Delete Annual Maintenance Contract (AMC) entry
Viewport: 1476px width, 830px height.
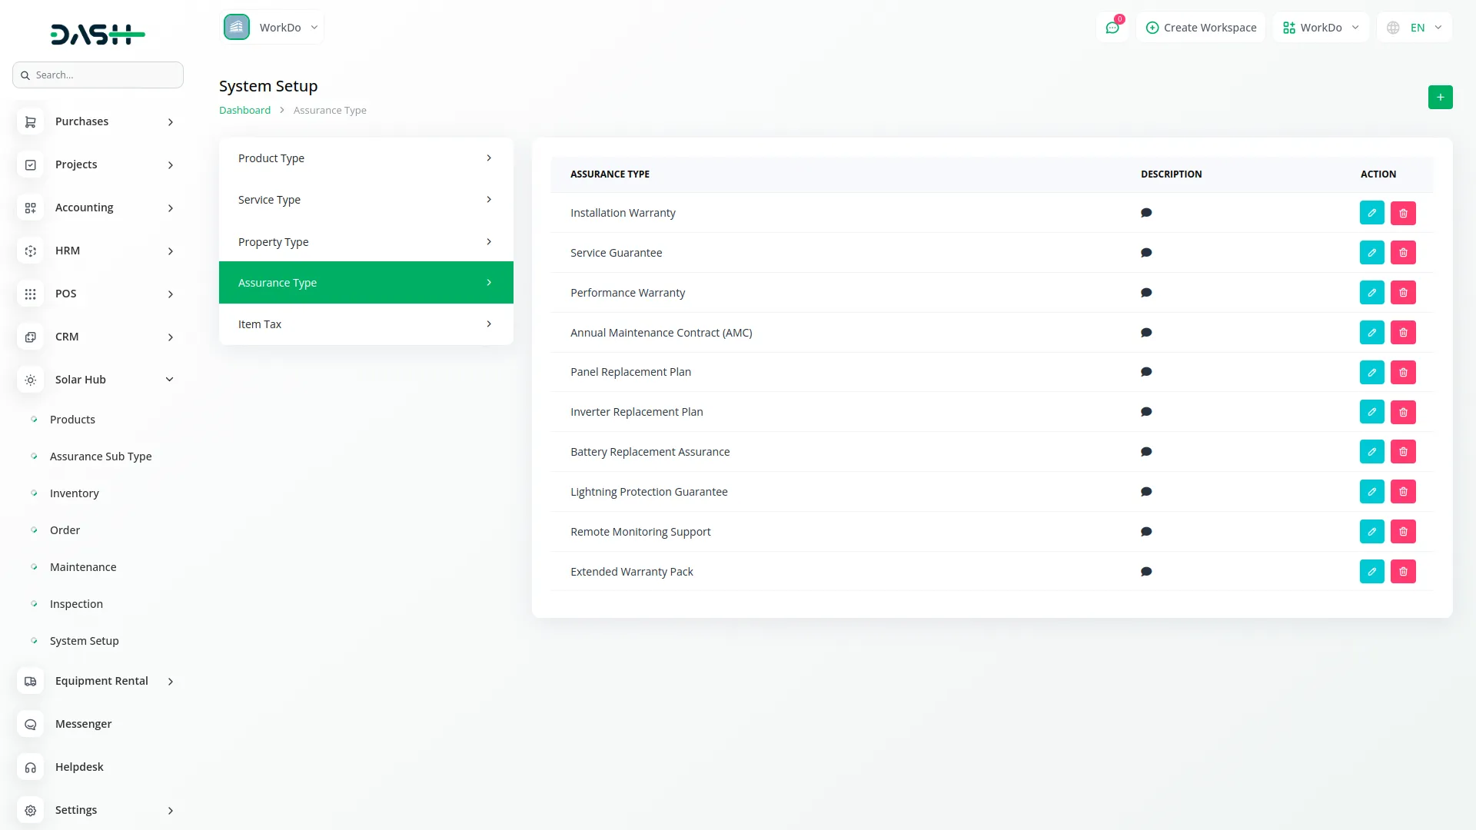pyautogui.click(x=1403, y=333)
